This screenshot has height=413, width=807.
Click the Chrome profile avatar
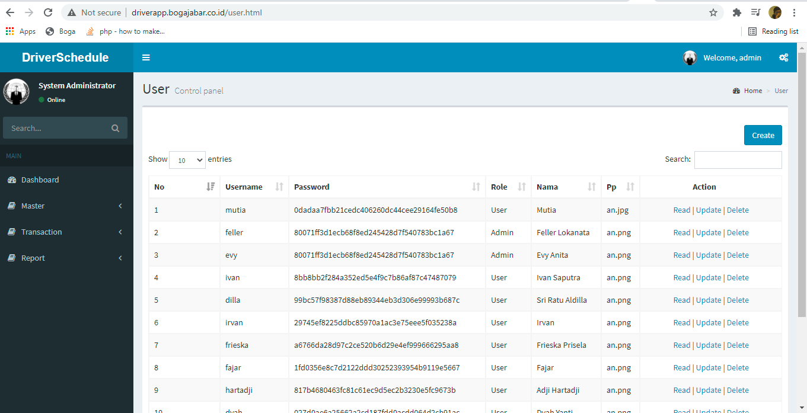click(x=775, y=12)
